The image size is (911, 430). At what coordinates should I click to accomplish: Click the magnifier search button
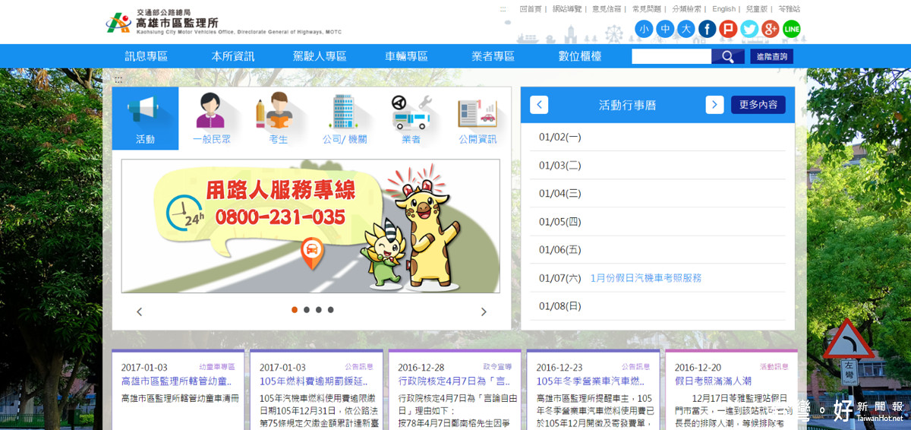(728, 56)
